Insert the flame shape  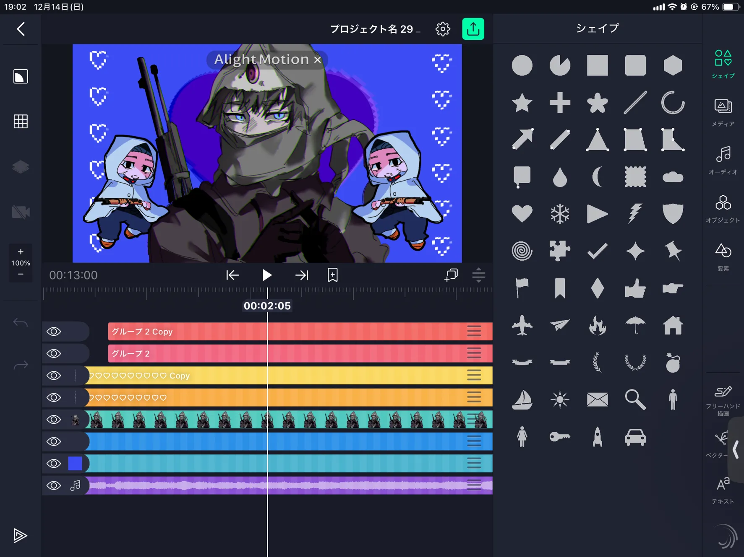coord(597,325)
